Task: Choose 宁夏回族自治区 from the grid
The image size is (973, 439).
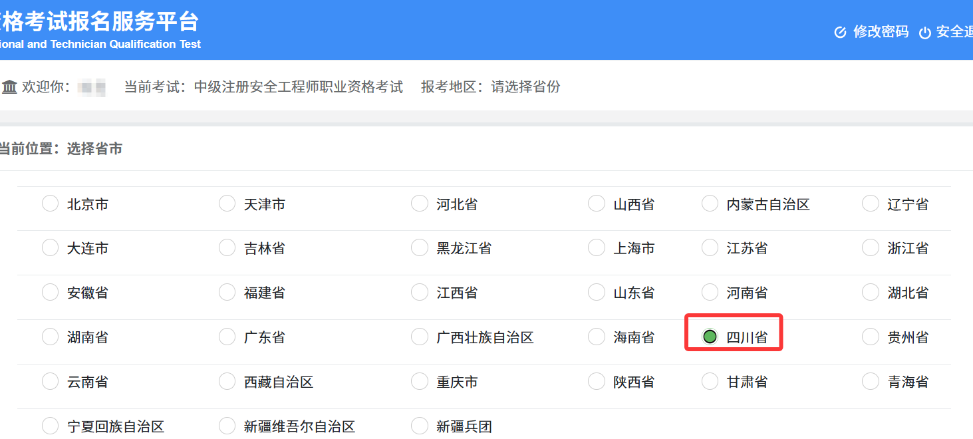Action: (x=50, y=425)
